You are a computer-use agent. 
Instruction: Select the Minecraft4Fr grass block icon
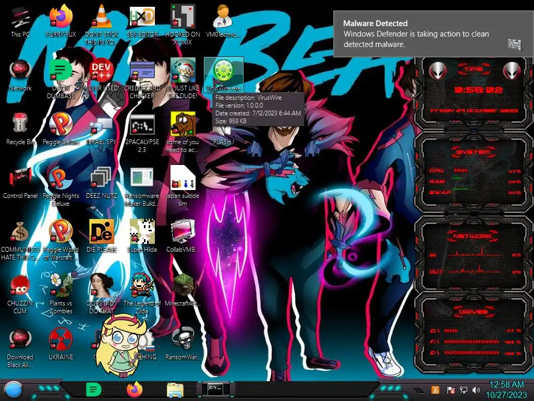183,290
